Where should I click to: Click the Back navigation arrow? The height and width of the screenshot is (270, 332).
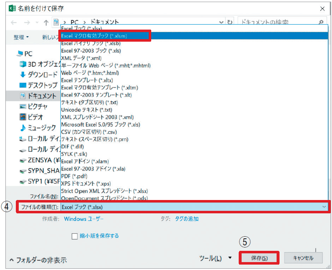coord(14,22)
